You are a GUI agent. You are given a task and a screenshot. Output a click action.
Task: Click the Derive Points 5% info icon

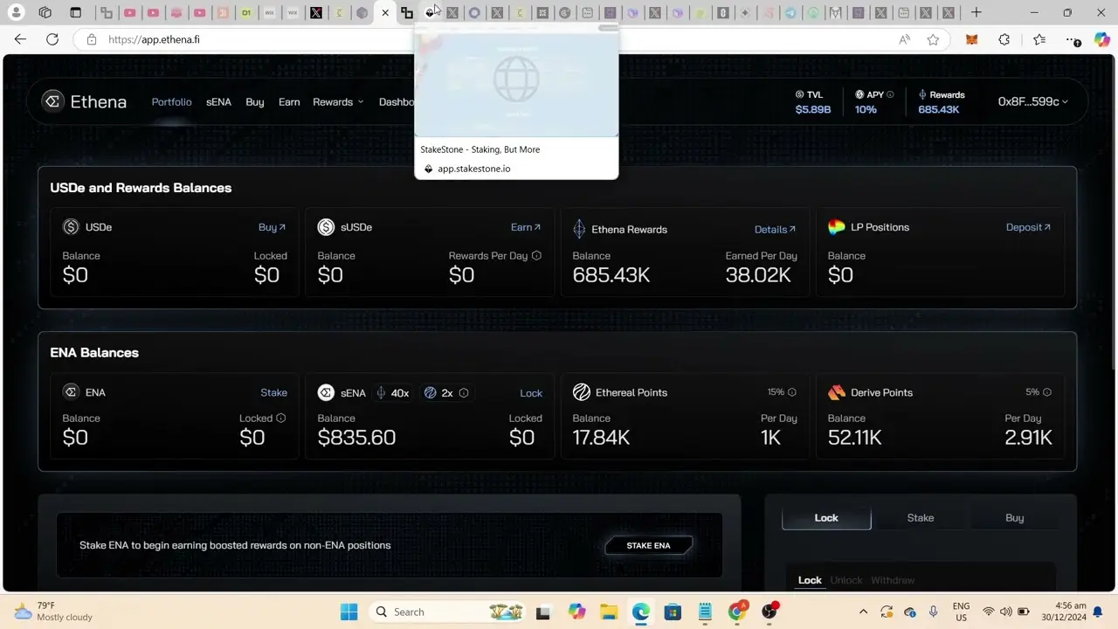point(1046,392)
